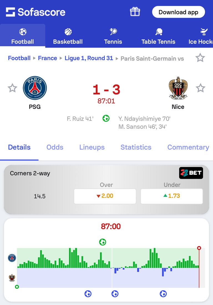Select the Tennis racket sport icon
The width and height of the screenshot is (213, 305).
tap(113, 32)
